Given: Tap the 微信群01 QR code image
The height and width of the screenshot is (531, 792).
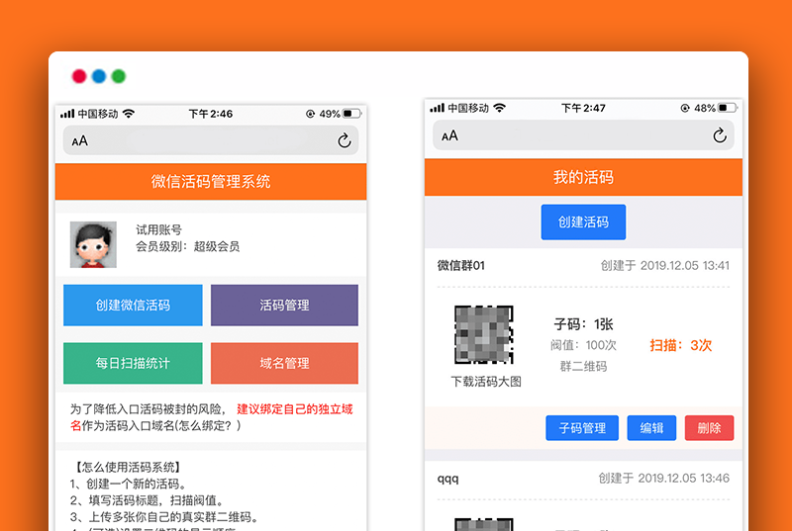Looking at the screenshot, I should click(x=484, y=335).
